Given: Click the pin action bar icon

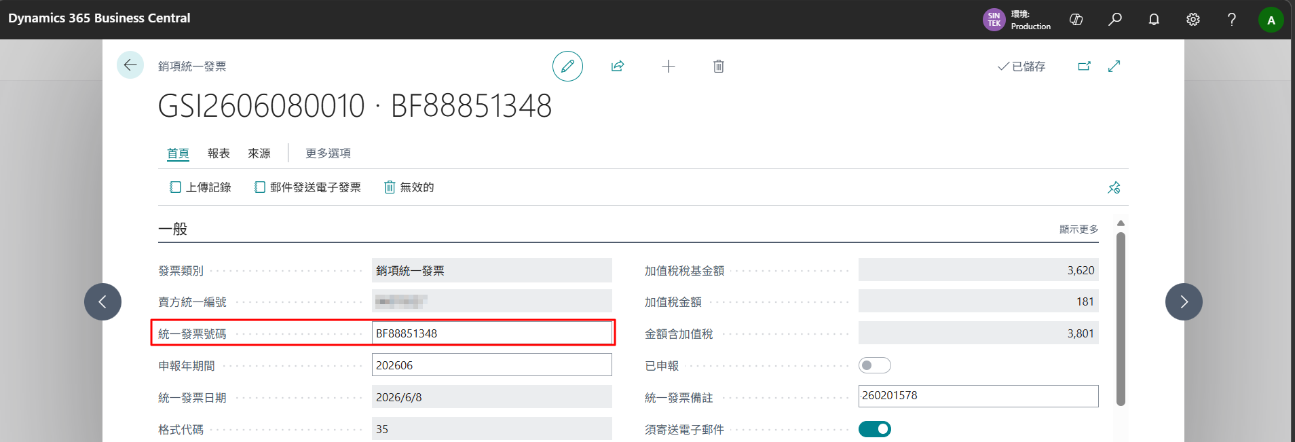Looking at the screenshot, I should click(1114, 187).
